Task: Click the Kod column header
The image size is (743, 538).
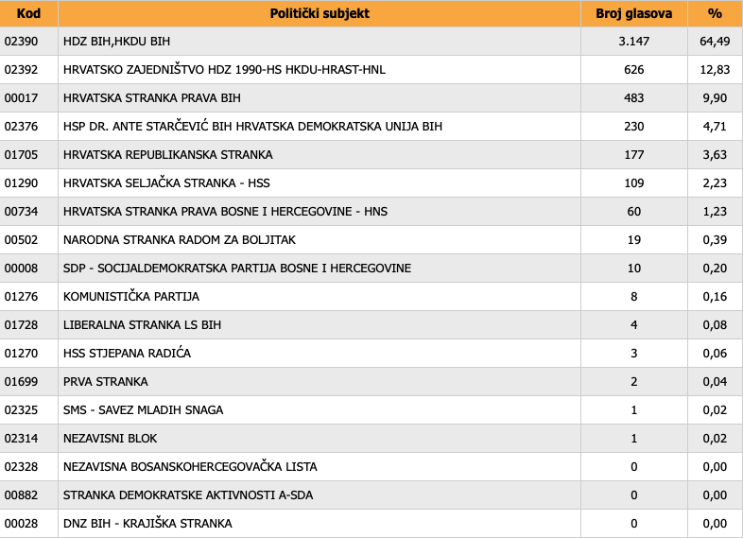Action: (28, 13)
